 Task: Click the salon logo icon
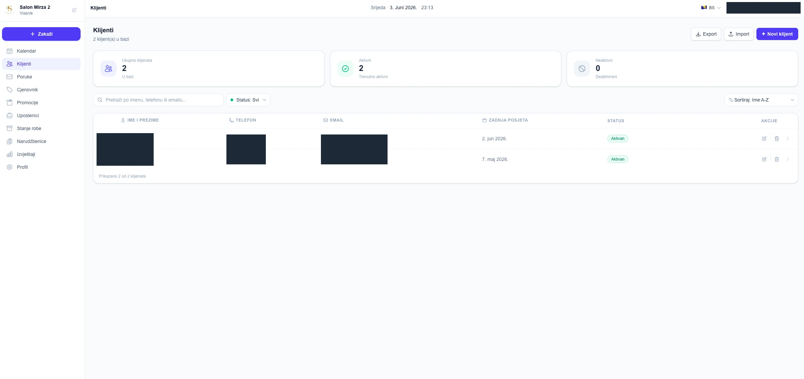coord(10,10)
